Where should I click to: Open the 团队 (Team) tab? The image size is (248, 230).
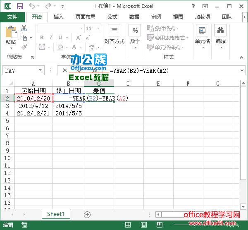click(227, 17)
